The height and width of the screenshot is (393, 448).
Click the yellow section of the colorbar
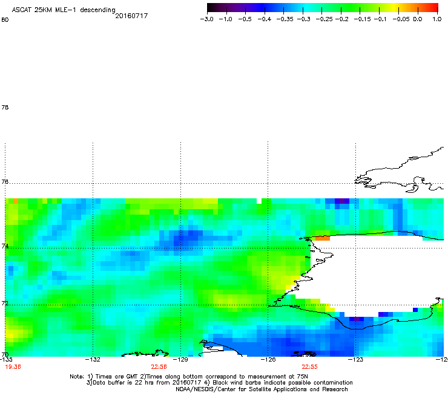[394, 8]
